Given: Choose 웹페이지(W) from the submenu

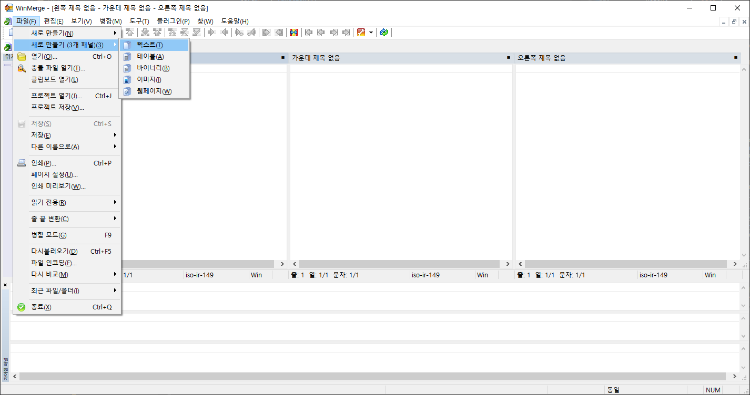Looking at the screenshot, I should [154, 91].
